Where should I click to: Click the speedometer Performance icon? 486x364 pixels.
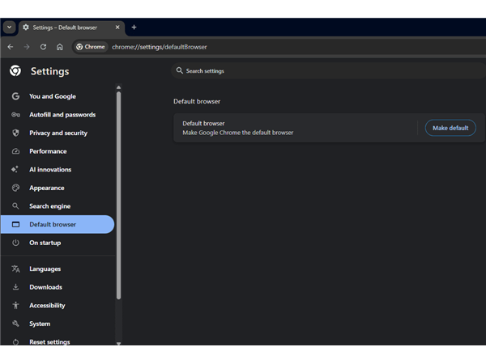[15, 151]
